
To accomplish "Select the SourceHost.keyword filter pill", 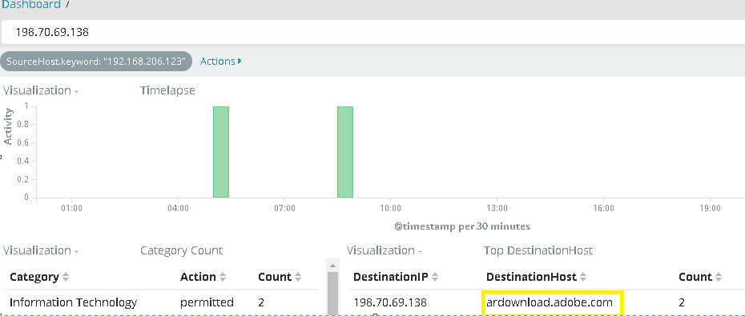I will click(96, 62).
